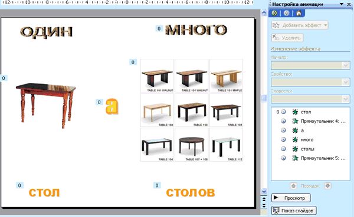The width and height of the screenshot is (354, 217).
Task: Click the home icon in the task pane
Action: [x=299, y=13]
